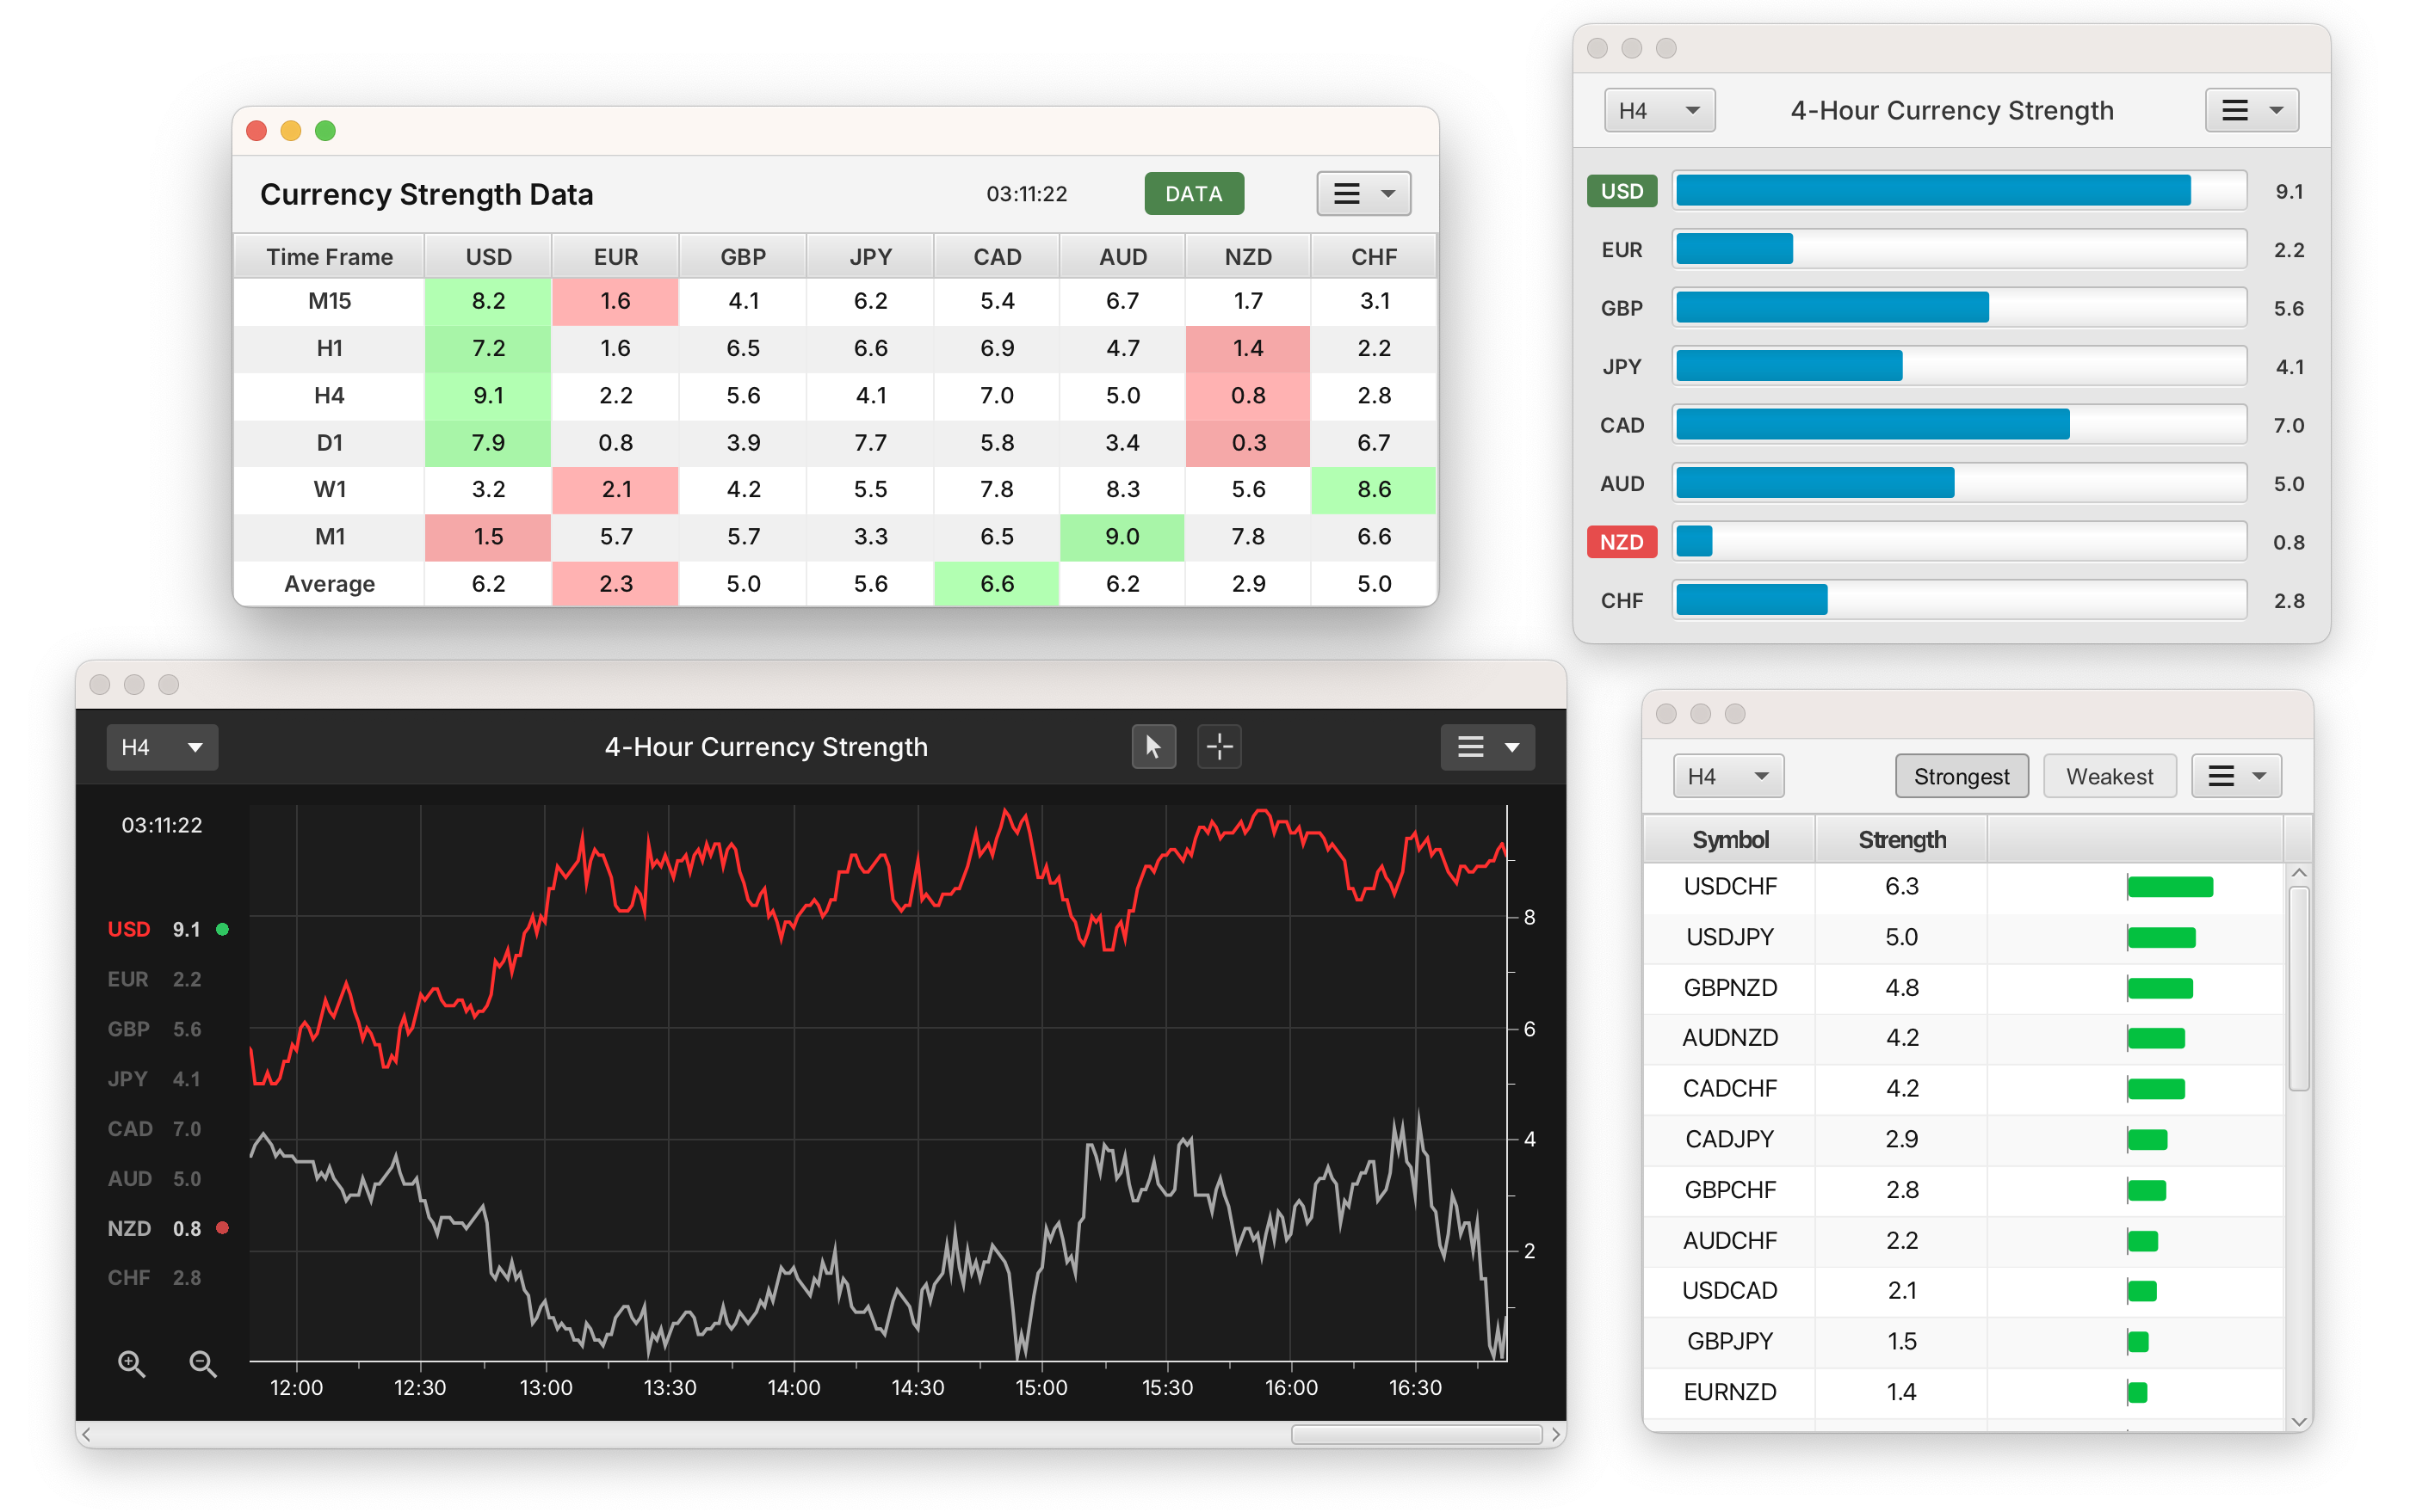Screen dimensions: 2410x1512
Task: Sort pairs by the Strength column header
Action: pyautogui.click(x=1900, y=839)
